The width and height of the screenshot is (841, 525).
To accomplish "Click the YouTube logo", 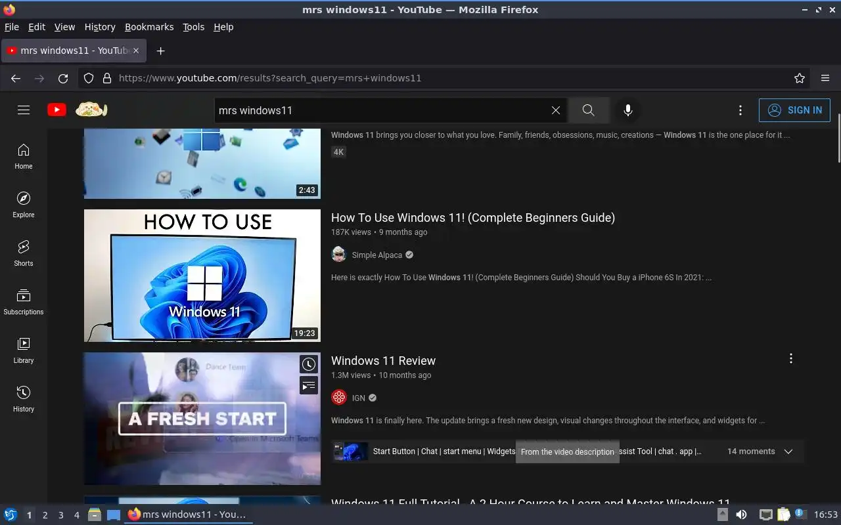I will point(57,110).
